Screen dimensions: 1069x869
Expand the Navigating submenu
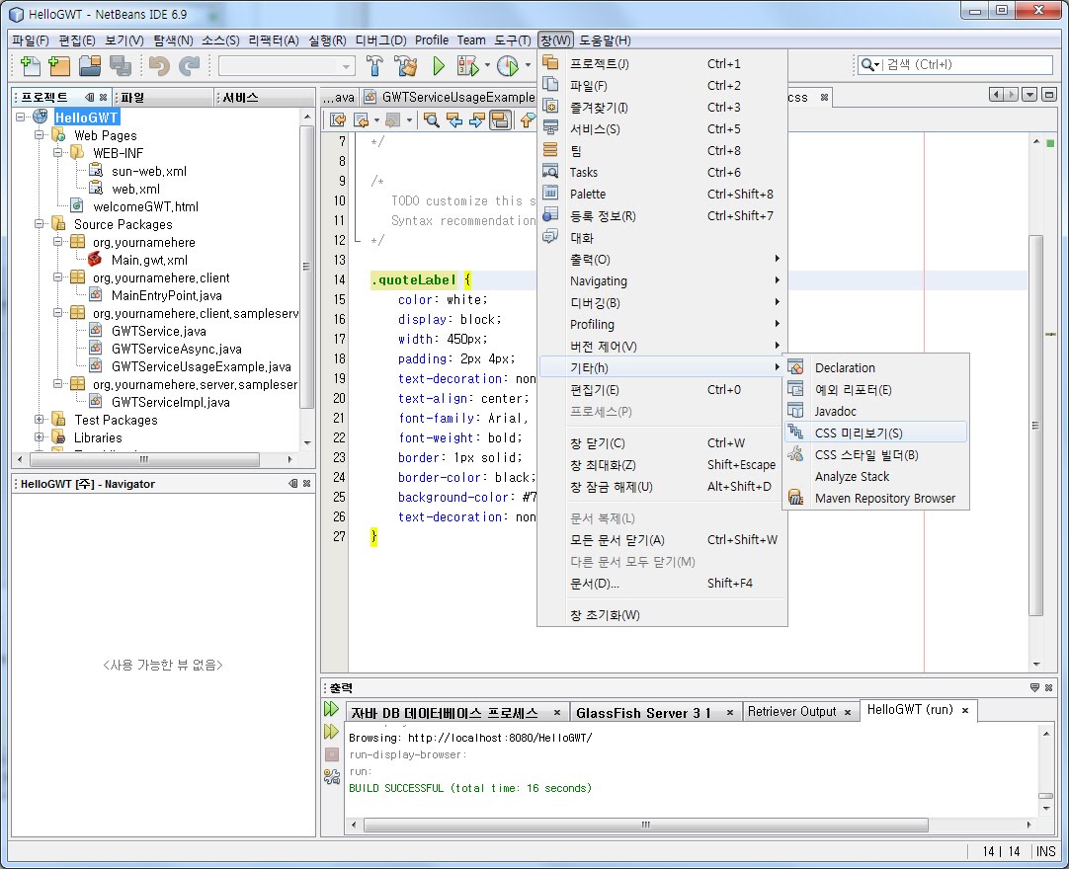(x=662, y=280)
